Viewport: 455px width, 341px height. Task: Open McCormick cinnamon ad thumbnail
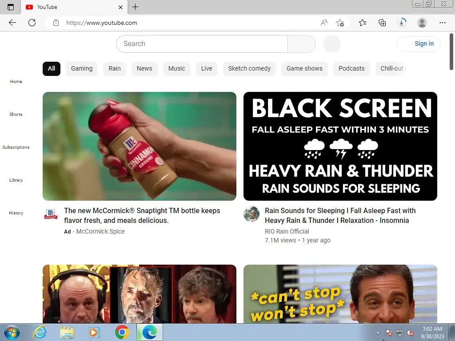tap(139, 146)
